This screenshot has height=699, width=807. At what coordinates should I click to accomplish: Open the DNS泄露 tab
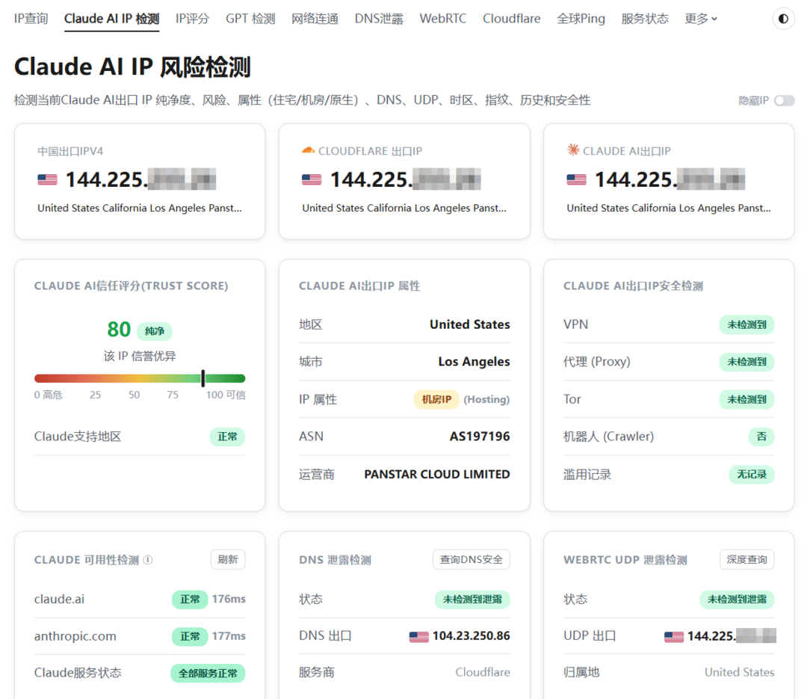point(379,19)
